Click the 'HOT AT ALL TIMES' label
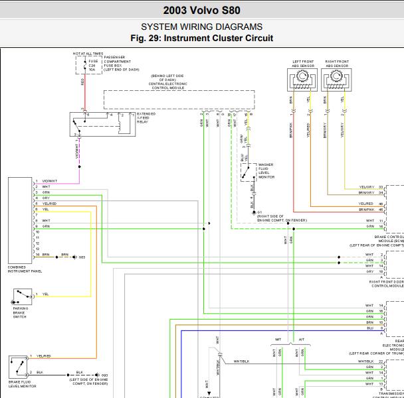This screenshot has width=404, height=398. point(88,54)
